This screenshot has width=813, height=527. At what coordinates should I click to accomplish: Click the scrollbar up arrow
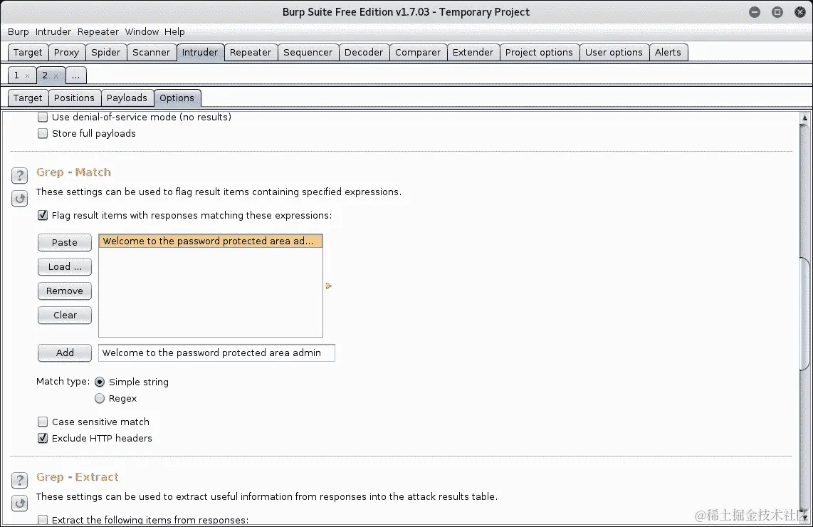point(804,118)
